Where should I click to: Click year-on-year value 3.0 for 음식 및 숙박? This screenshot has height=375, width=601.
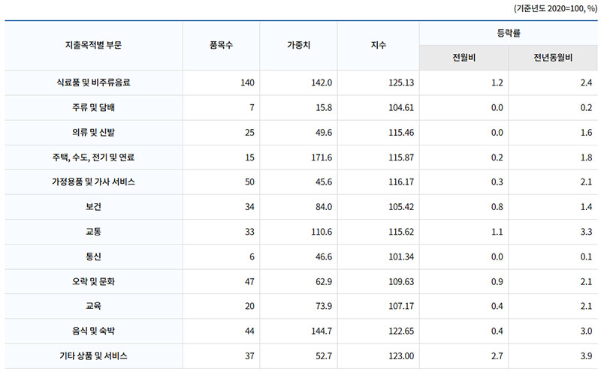coord(586,331)
